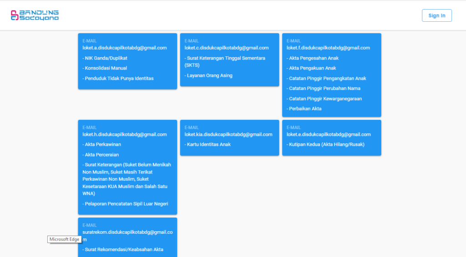Click the Konsolidasi Manual item
Image resolution: width=466 pixels, height=257 pixels.
click(x=105, y=68)
